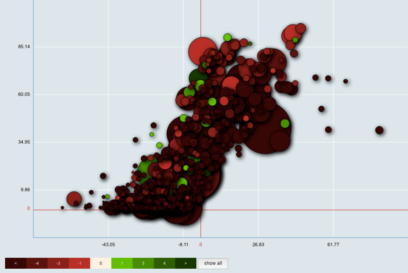408x273 pixels.
Task: Click the isolated dark bubble at far right
Action: [379, 130]
